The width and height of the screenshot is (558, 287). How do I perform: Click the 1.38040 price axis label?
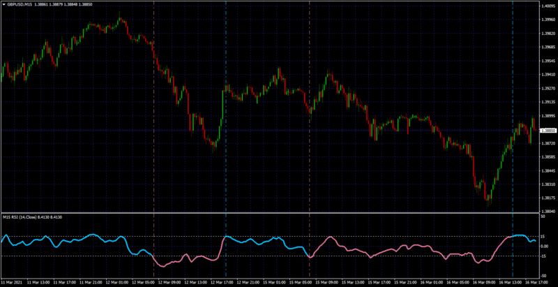coord(548,212)
